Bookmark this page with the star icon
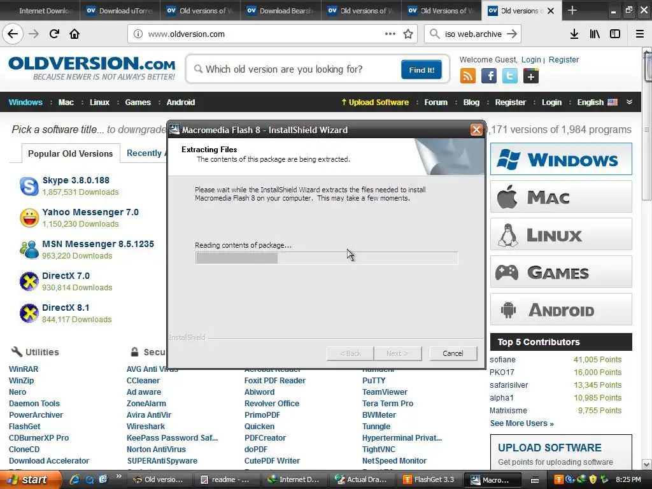 (x=408, y=34)
